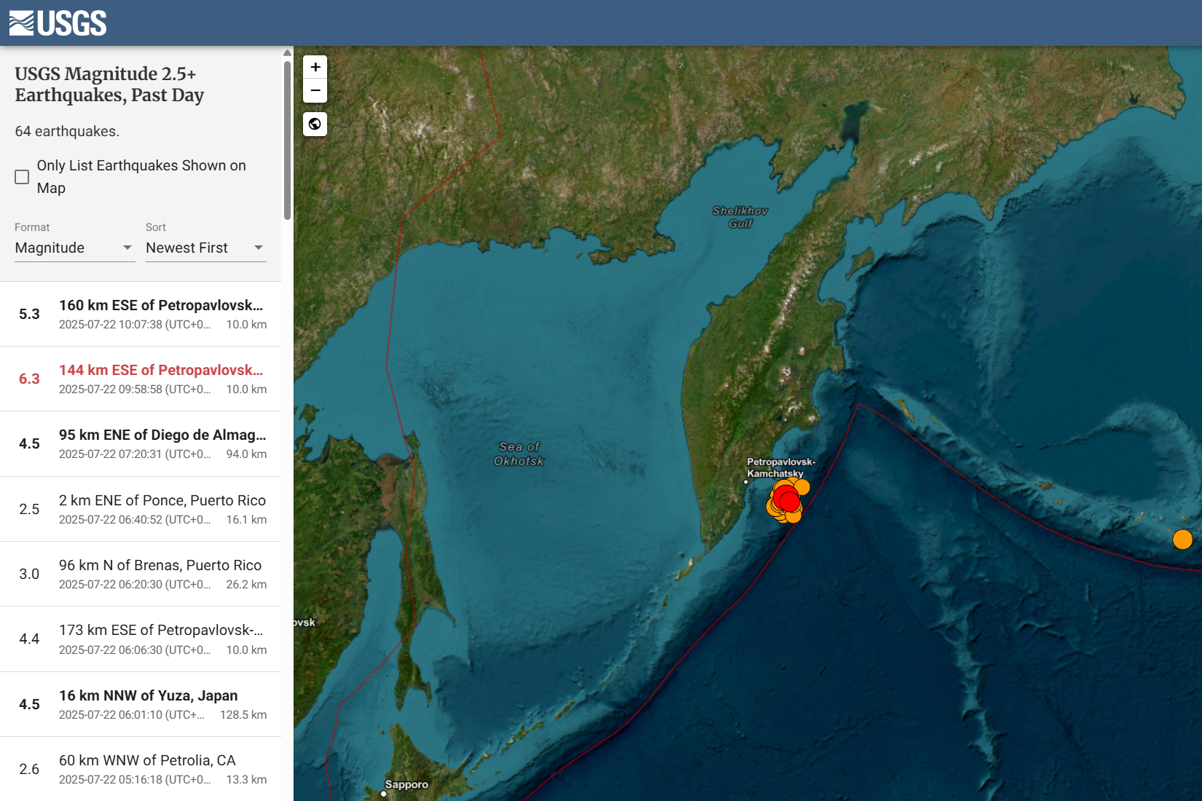This screenshot has height=801, width=1202.
Task: Click the globe world-view icon
Action: 315,125
